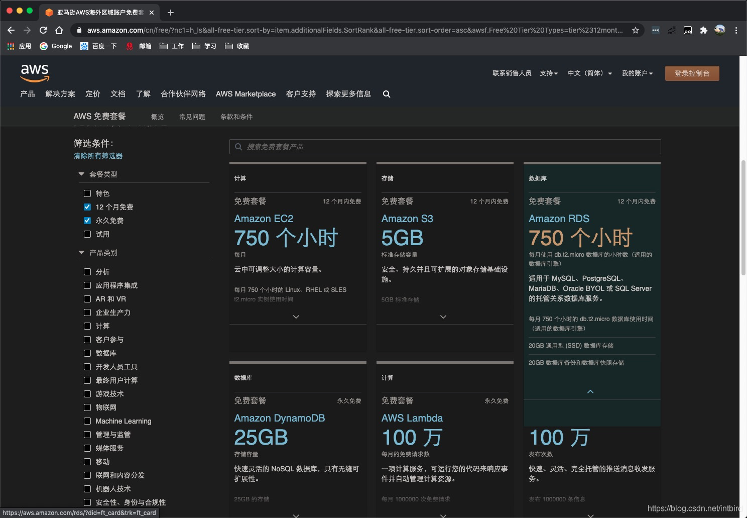Viewport: 747px width, 518px height.
Task: Click the extension icon with infinity symbol
Action: [688, 30]
